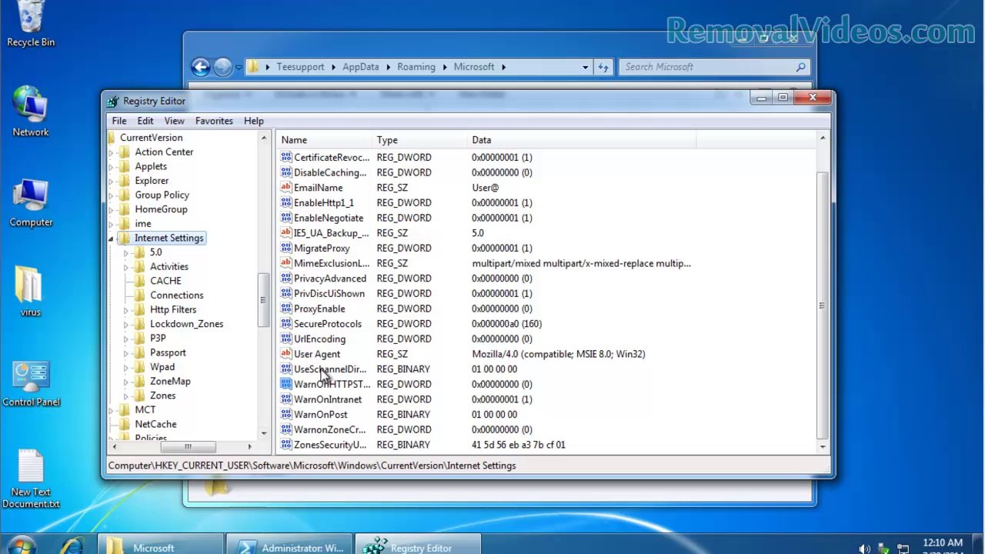The height and width of the screenshot is (554, 985).
Task: Click the taskbar clock showing 12:10 AM
Action: [943, 543]
